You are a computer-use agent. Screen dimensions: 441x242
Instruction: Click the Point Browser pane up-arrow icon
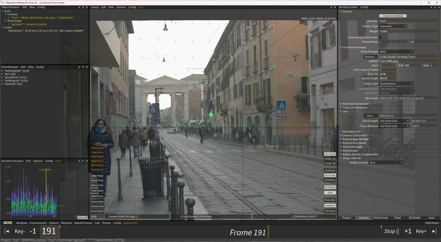click(79, 67)
